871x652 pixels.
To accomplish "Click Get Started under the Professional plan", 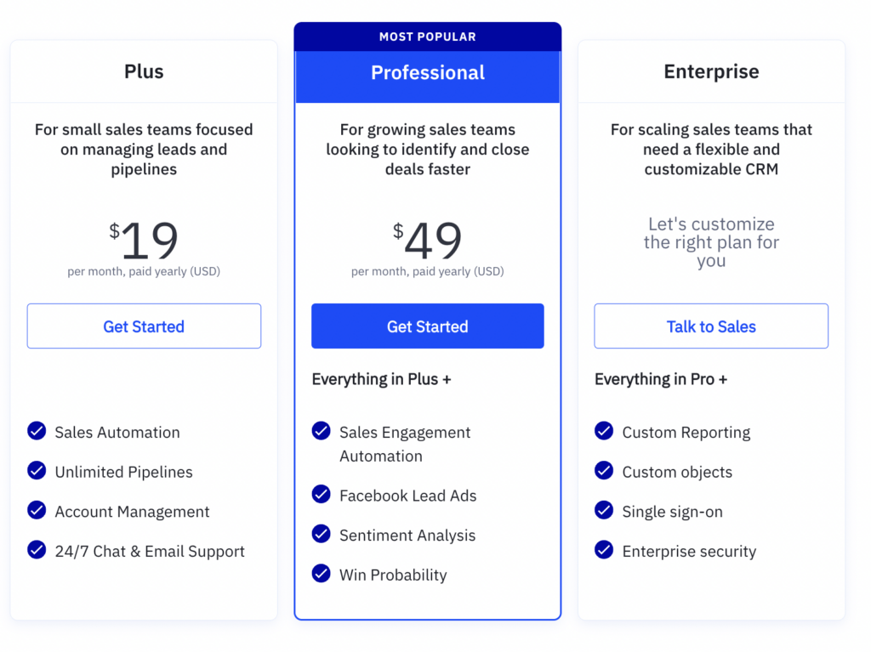I will tap(428, 326).
